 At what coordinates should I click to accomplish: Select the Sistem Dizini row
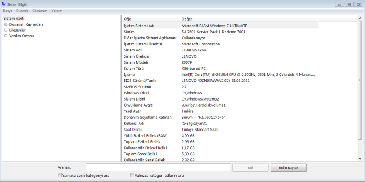(x=220, y=99)
